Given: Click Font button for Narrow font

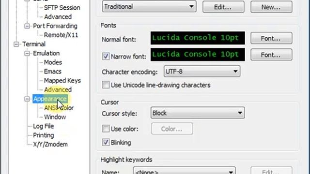Looking at the screenshot, I should [271, 55].
